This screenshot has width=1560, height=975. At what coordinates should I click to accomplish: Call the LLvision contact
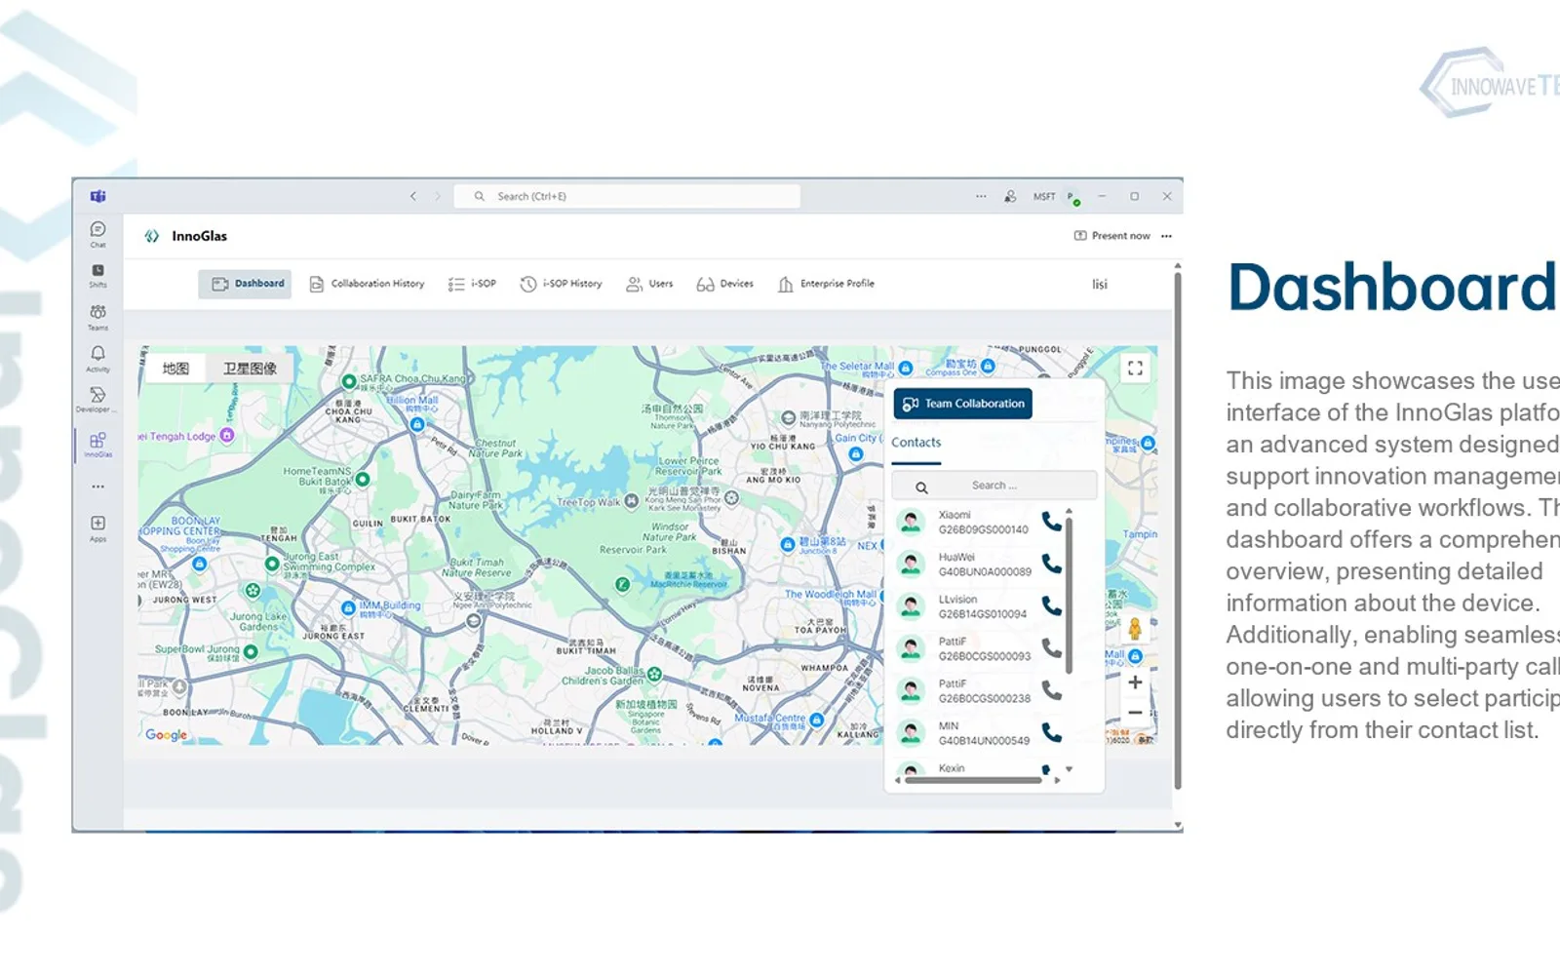click(x=1051, y=605)
